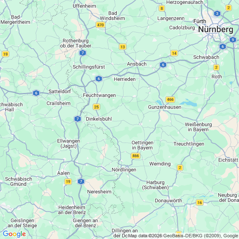Click the B470 road shield near Bad Windsheim
This screenshot has height=239, width=239.
tap(100, 25)
